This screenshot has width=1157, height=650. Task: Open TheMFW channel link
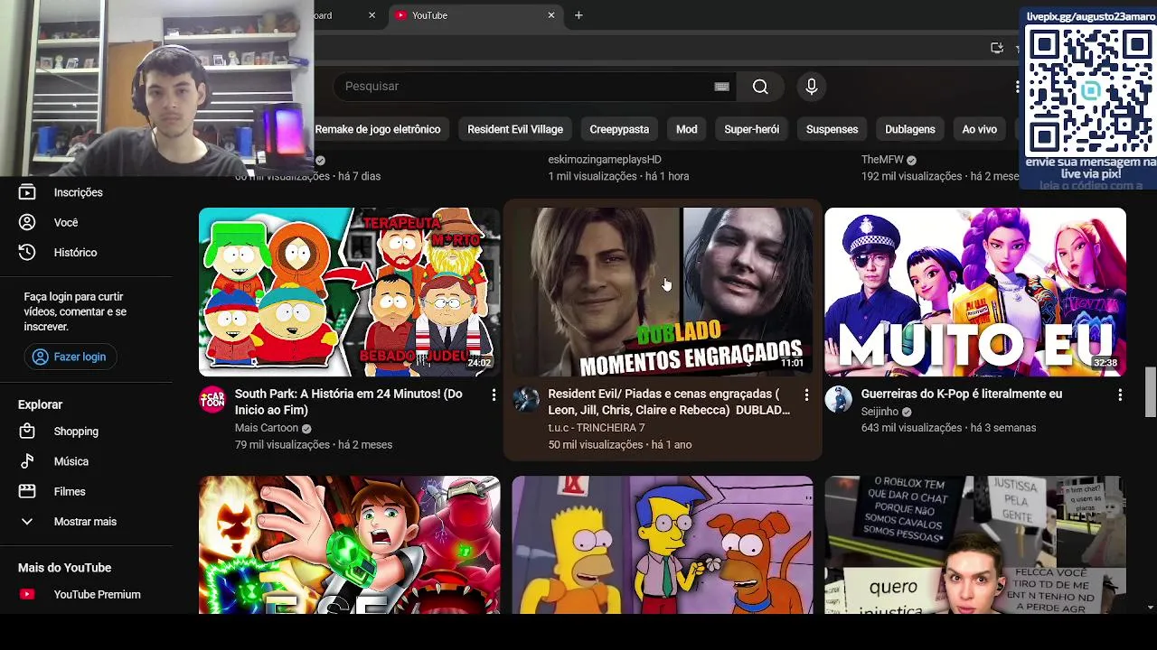[x=882, y=160]
